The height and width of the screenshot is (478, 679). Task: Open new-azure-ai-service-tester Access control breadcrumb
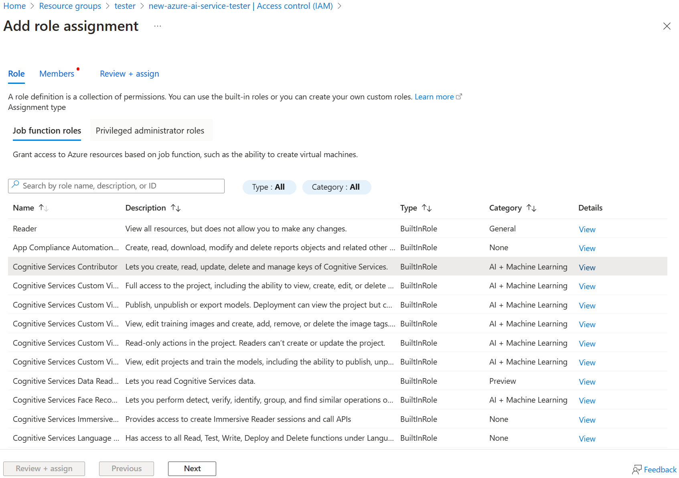point(241,6)
